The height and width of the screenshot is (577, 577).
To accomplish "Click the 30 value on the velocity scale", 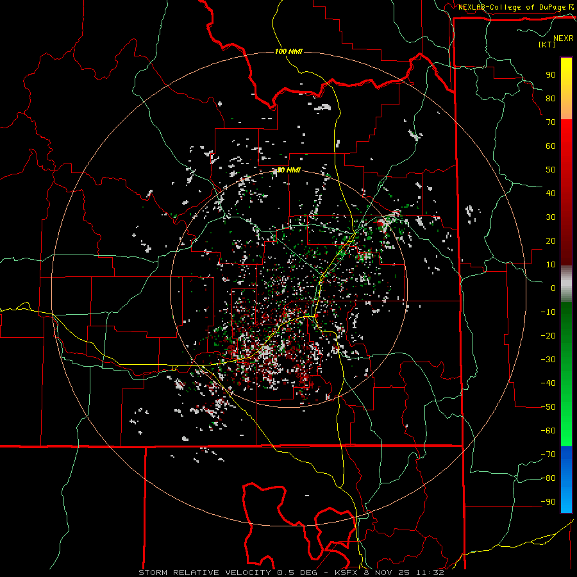I will coord(551,217).
